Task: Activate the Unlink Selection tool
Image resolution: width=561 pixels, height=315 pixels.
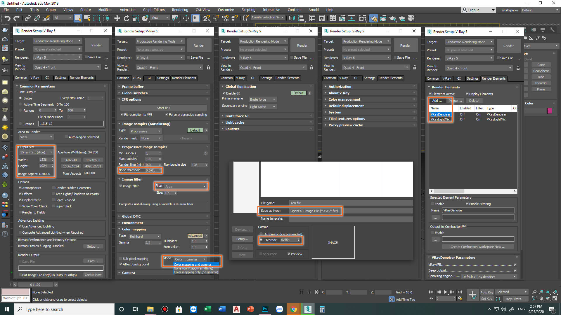Action: 37,18
